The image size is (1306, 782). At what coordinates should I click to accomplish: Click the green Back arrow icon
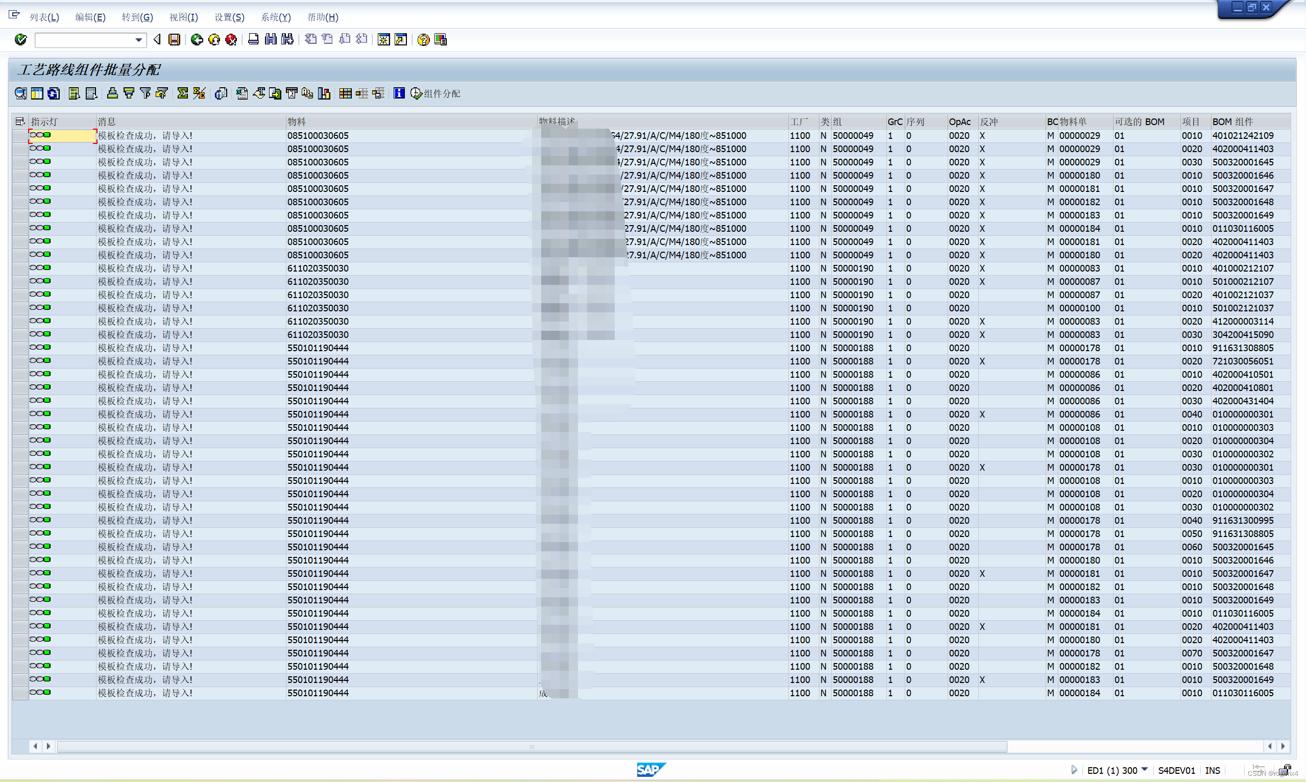[x=197, y=39]
